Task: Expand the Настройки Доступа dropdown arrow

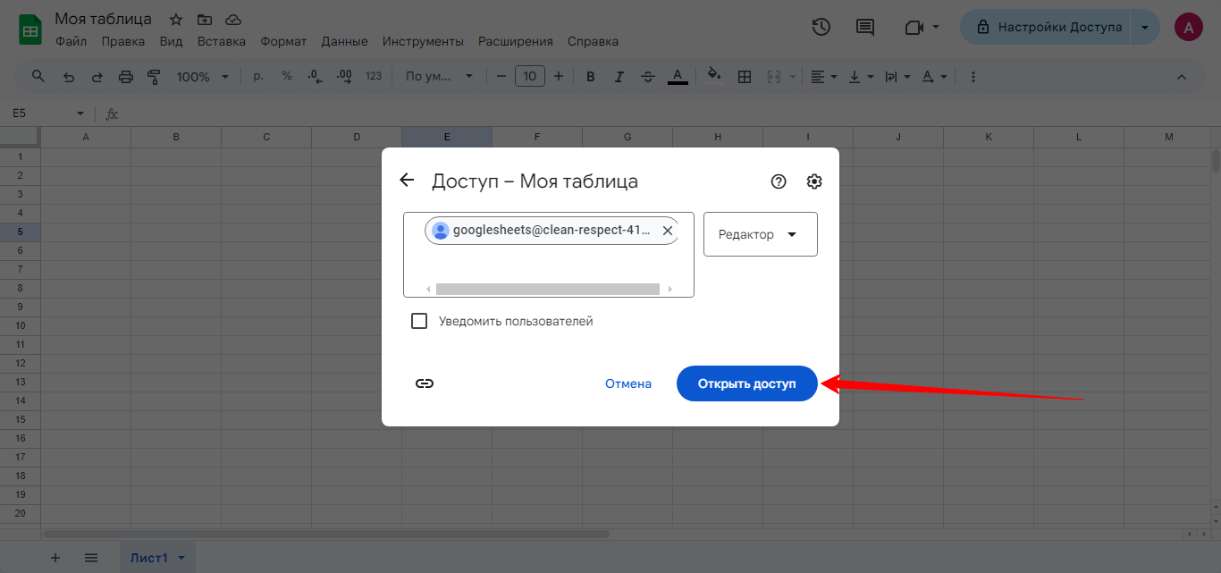Action: [x=1145, y=27]
